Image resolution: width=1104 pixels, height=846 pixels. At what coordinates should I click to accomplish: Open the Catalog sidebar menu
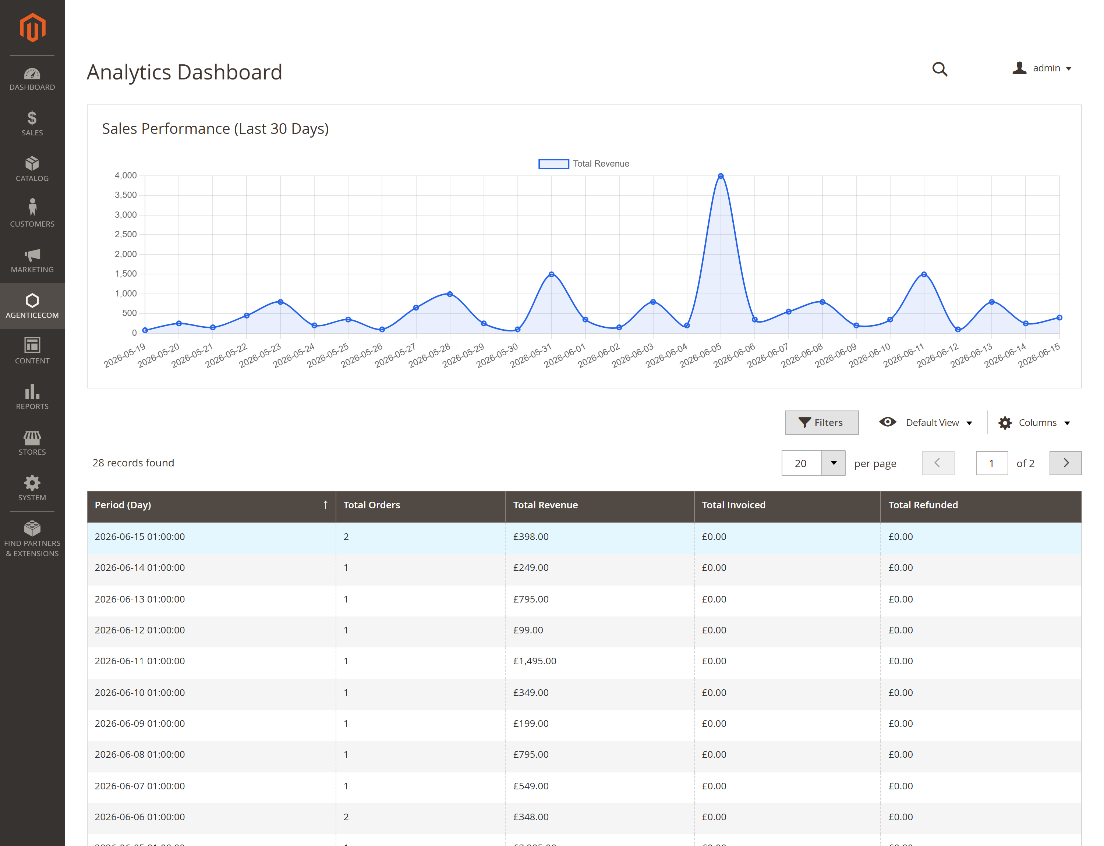coord(32,169)
